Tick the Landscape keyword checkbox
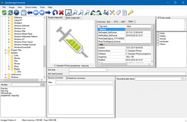The height and width of the screenshot is (122, 187). [158, 41]
